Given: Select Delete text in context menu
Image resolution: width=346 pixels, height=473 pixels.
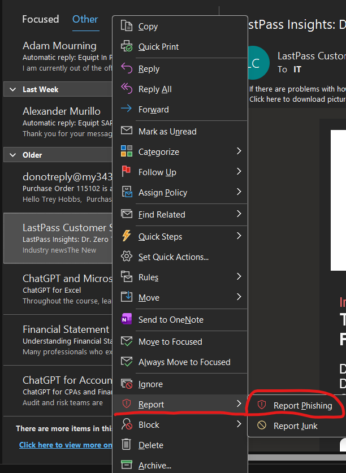Looking at the screenshot, I should point(150,445).
